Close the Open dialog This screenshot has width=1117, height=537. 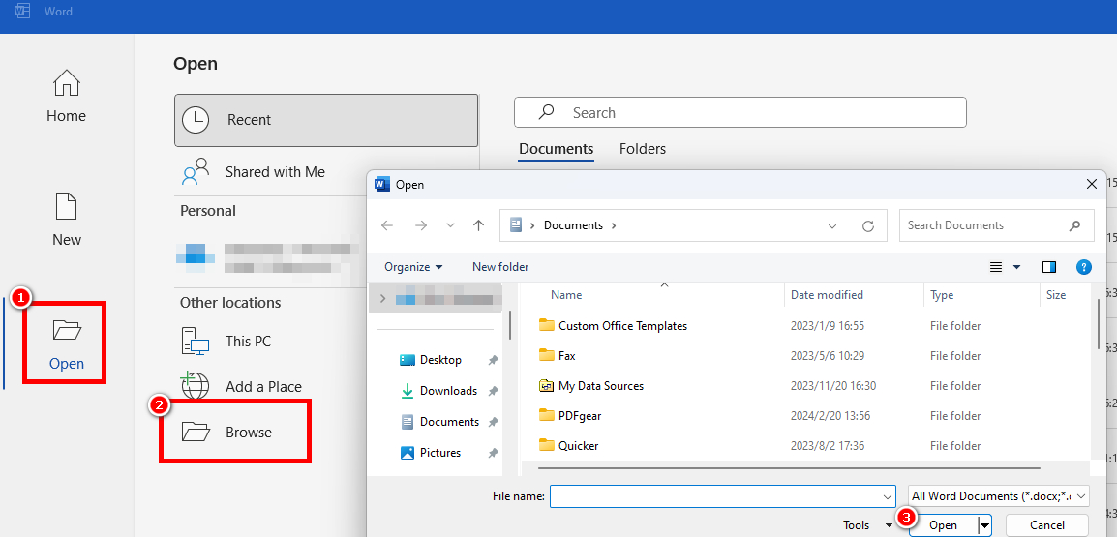(1092, 185)
